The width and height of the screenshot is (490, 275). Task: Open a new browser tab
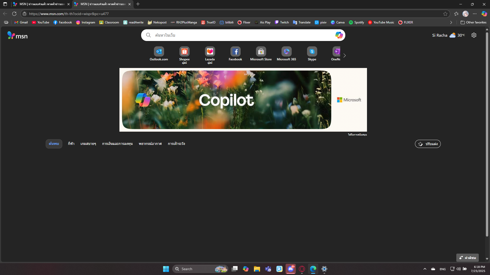[x=138, y=4]
